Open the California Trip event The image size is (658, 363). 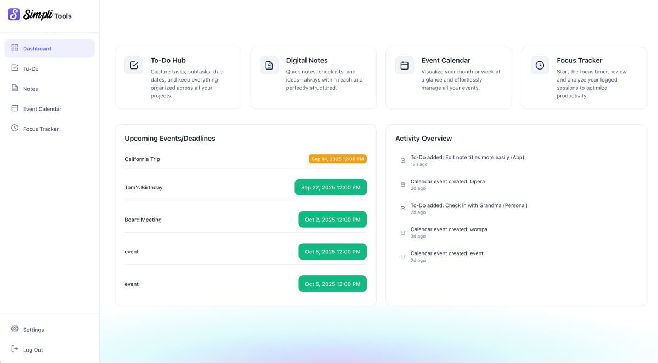point(143,159)
